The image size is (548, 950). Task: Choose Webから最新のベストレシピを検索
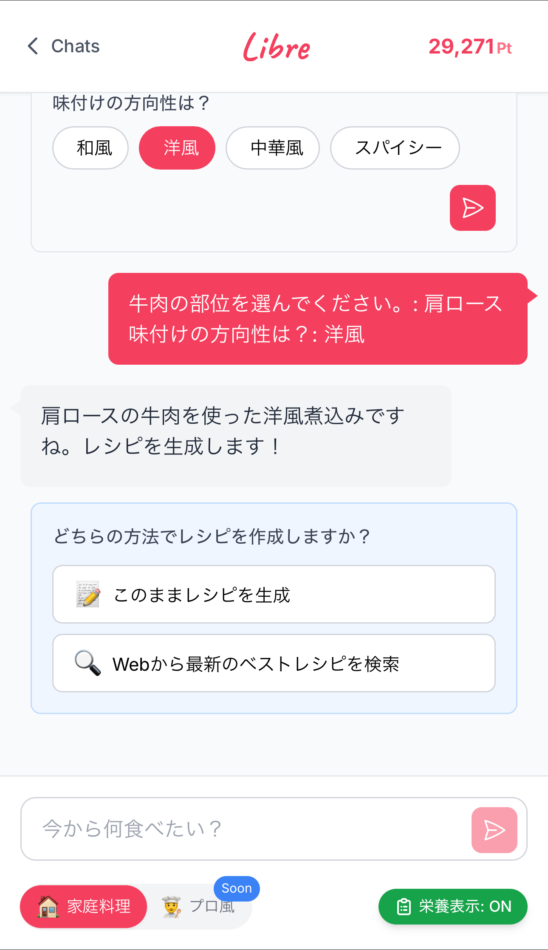(x=274, y=663)
